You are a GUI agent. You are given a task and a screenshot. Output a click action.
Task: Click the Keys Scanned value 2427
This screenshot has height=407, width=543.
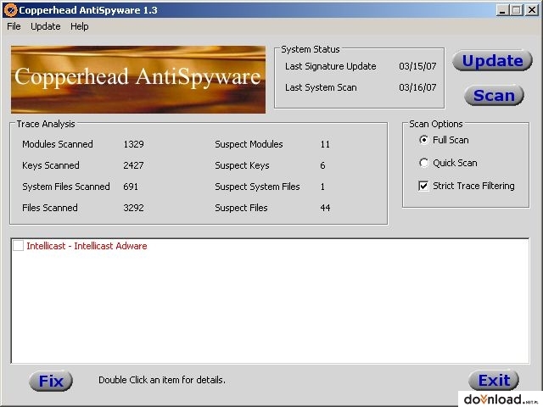click(133, 165)
